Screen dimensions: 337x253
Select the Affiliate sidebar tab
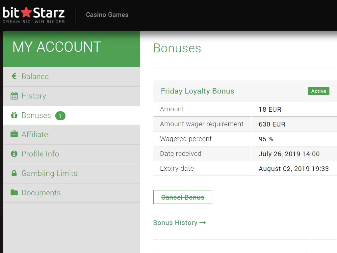tap(35, 134)
